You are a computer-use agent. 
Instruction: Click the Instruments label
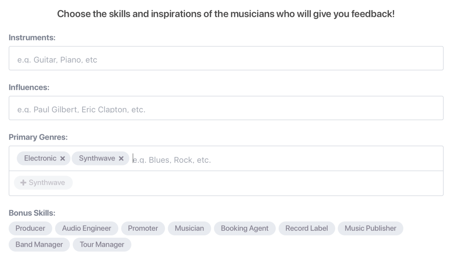[32, 38]
